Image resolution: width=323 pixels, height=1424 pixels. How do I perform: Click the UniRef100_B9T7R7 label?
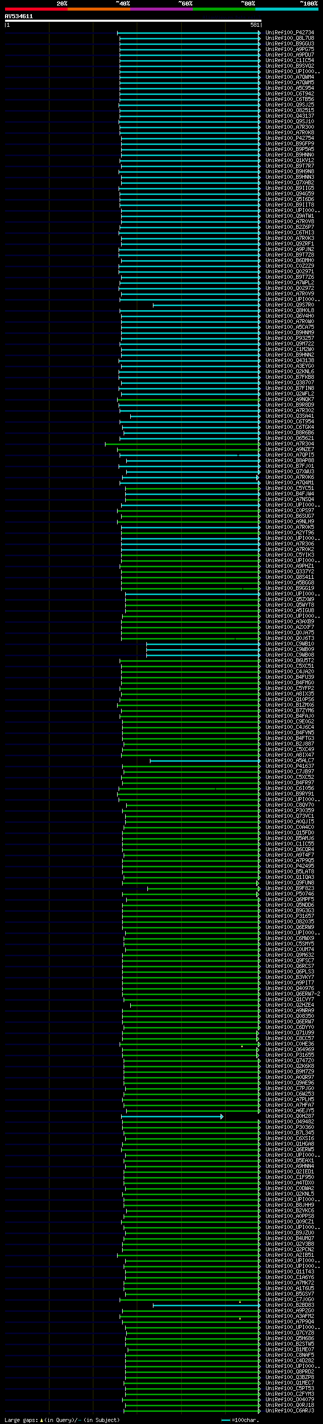coord(289,166)
